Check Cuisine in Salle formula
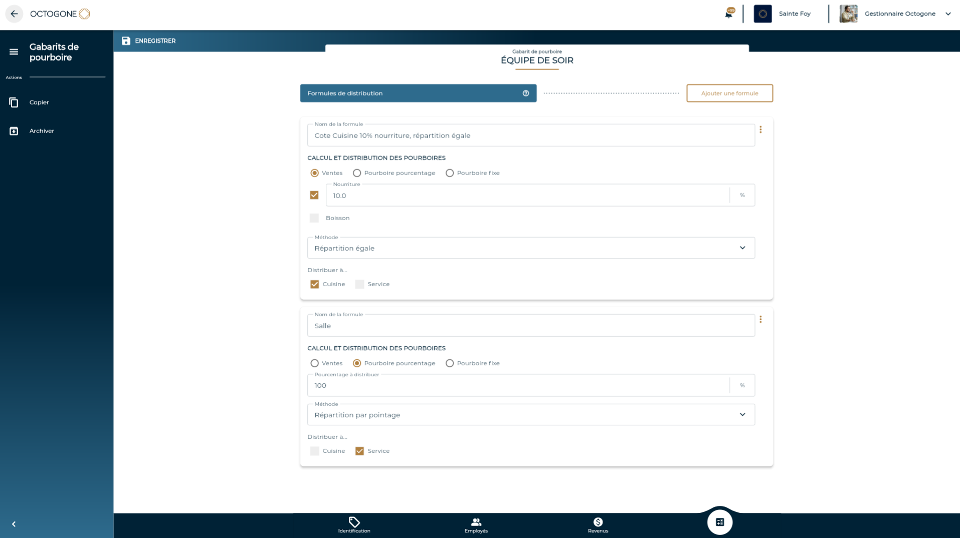This screenshot has width=960, height=538. tap(314, 451)
